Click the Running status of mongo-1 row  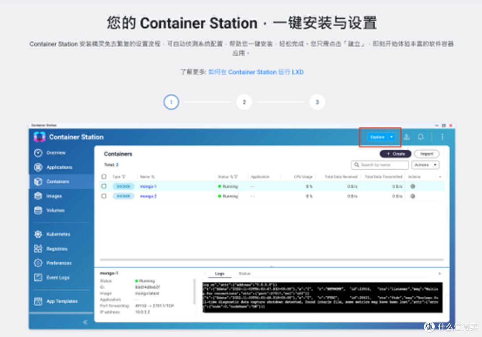(228, 186)
